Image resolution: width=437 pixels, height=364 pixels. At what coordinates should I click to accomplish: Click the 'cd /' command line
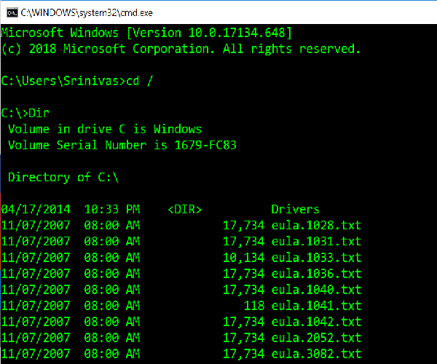click(77, 81)
